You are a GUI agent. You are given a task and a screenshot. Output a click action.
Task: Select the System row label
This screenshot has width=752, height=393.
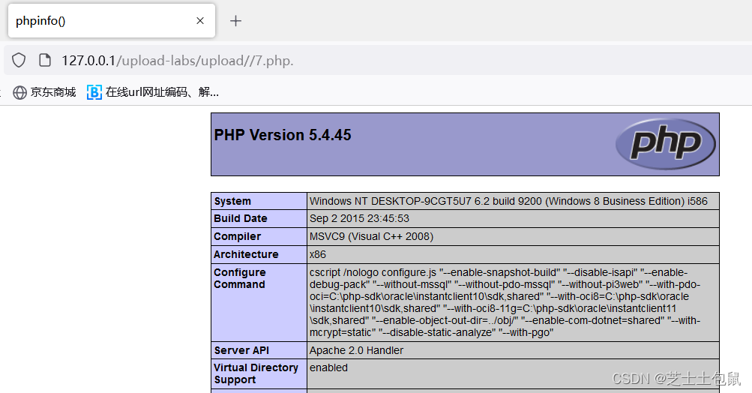(x=232, y=201)
